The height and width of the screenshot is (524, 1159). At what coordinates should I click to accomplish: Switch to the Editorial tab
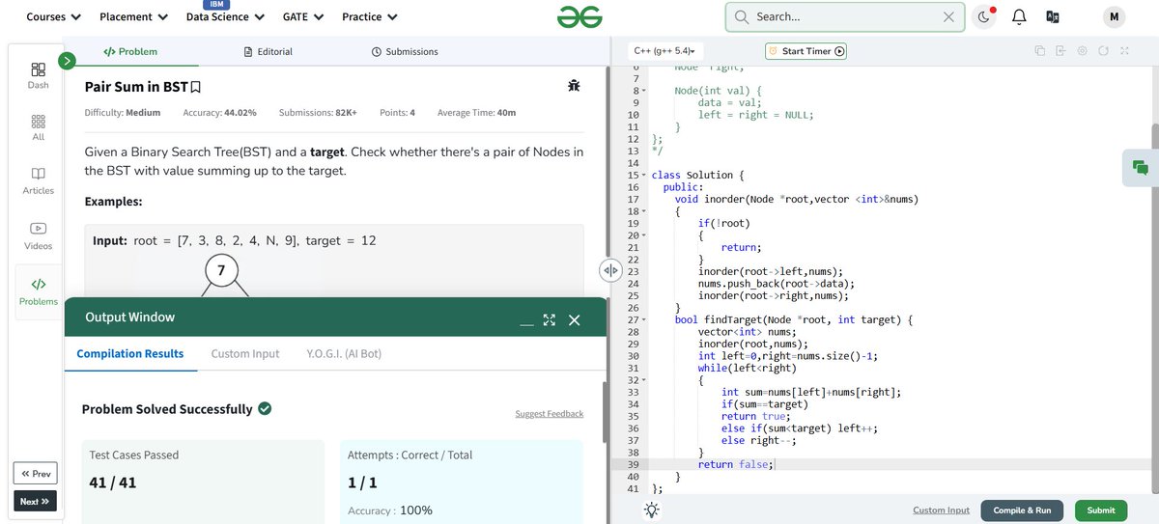pyautogui.click(x=269, y=51)
